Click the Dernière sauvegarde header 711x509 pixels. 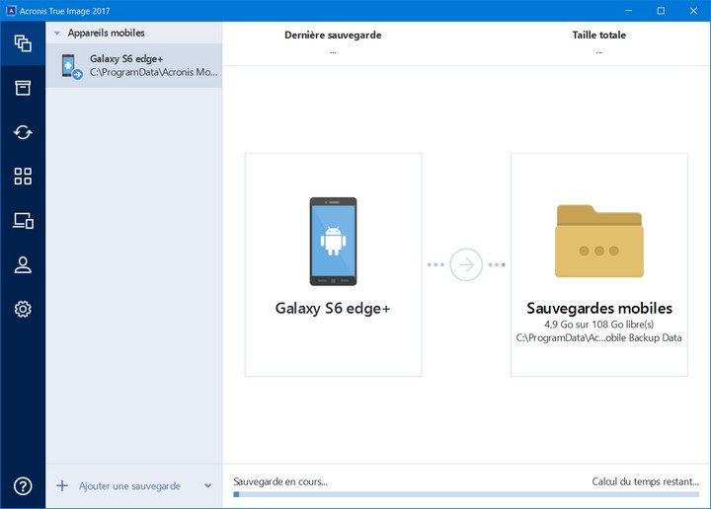tap(333, 35)
